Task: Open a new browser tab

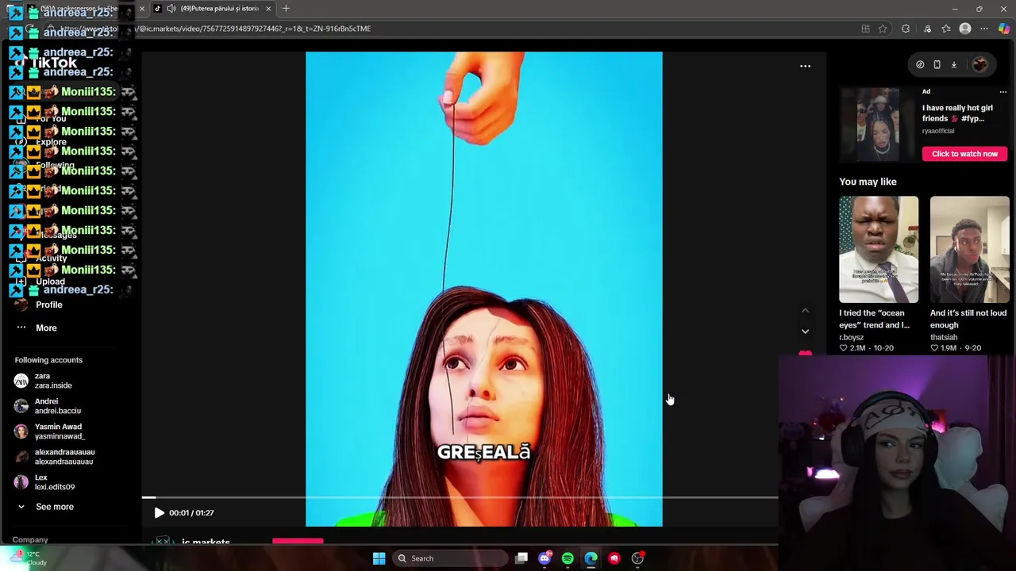Action: coord(286,9)
